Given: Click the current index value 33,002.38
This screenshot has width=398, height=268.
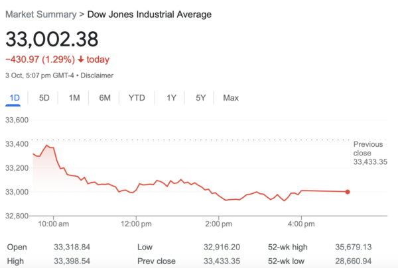Looking at the screenshot, I should (x=50, y=39).
